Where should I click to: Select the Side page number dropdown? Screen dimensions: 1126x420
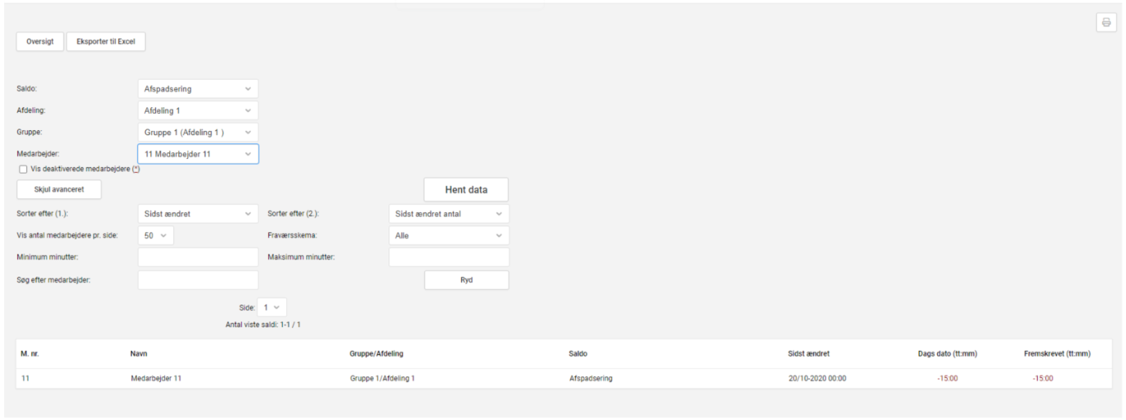(272, 307)
